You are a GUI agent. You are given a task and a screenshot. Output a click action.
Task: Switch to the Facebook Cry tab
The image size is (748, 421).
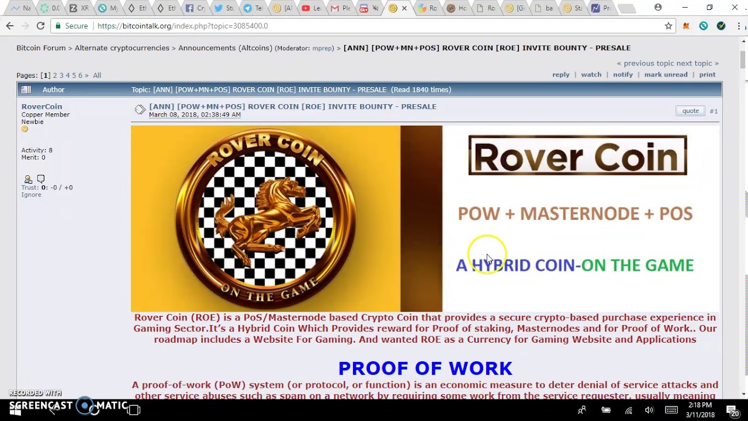click(196, 8)
